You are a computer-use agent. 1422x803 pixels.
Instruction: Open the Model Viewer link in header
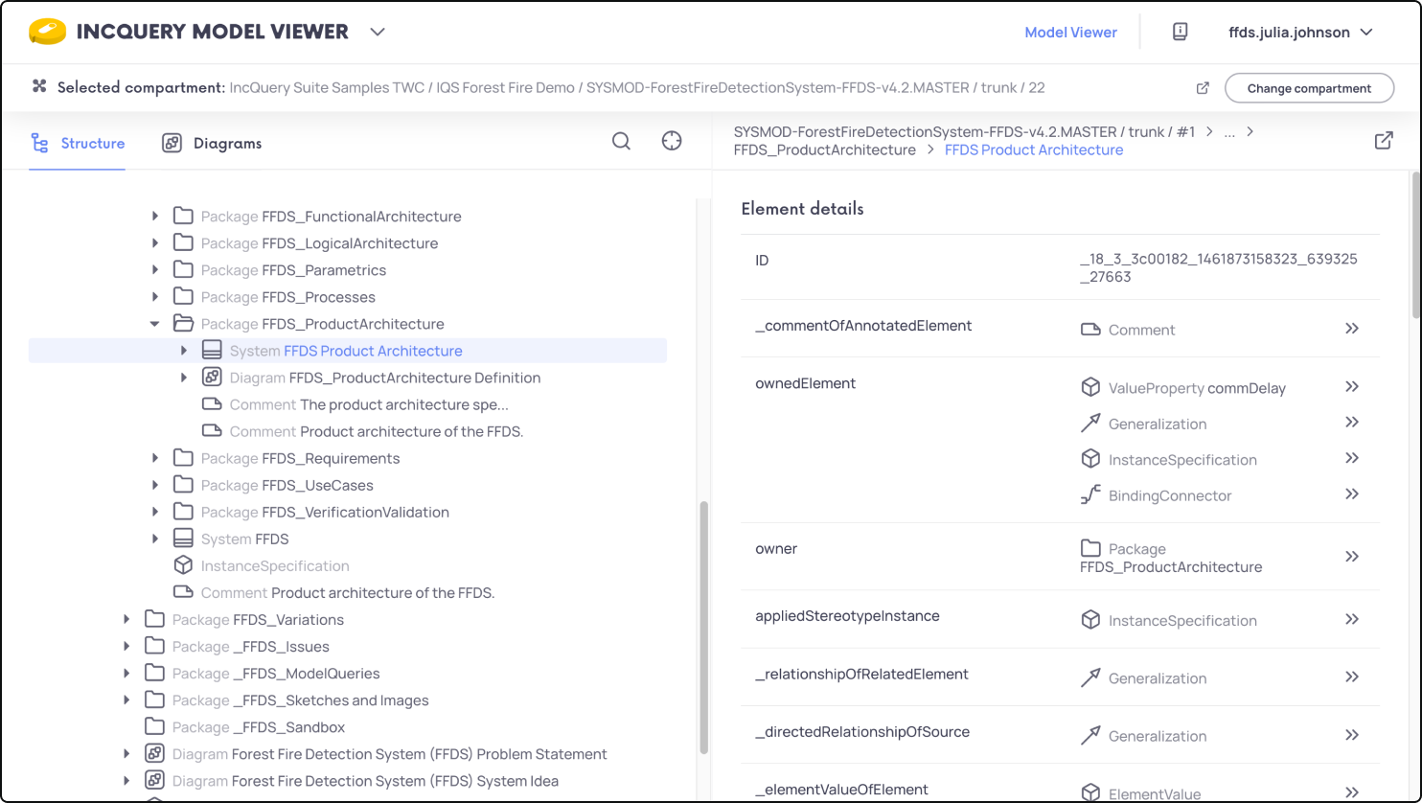click(1070, 32)
